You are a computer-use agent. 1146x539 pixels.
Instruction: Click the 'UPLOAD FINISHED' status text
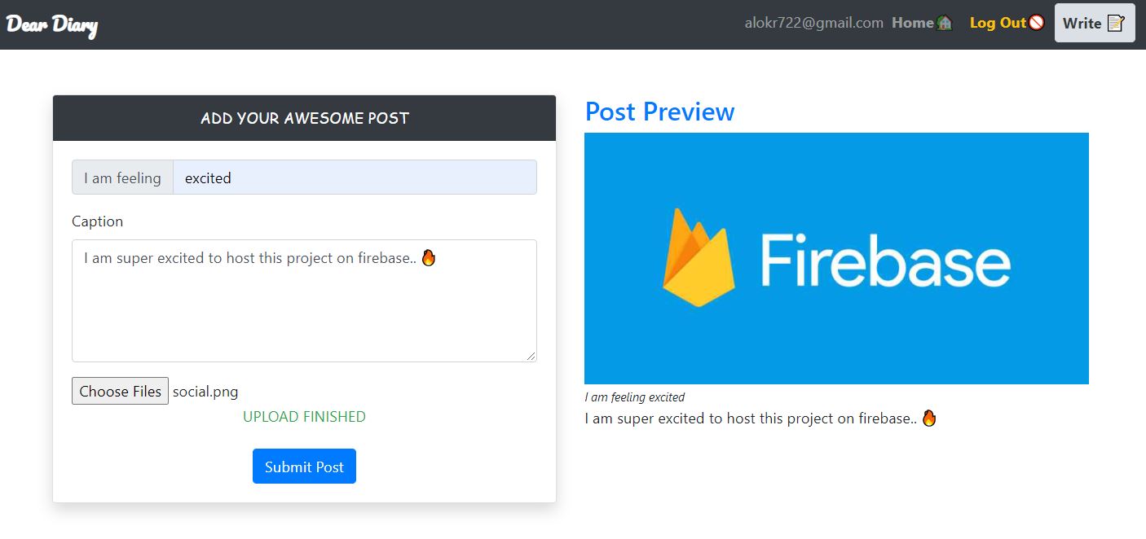pos(304,417)
